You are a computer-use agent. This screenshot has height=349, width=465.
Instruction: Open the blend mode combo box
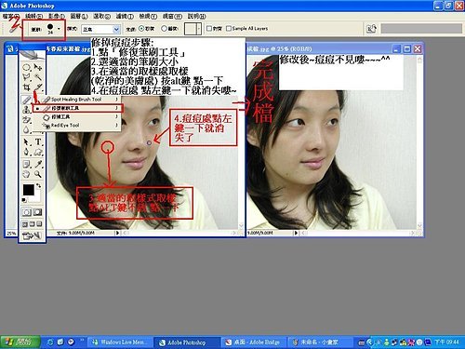100,29
